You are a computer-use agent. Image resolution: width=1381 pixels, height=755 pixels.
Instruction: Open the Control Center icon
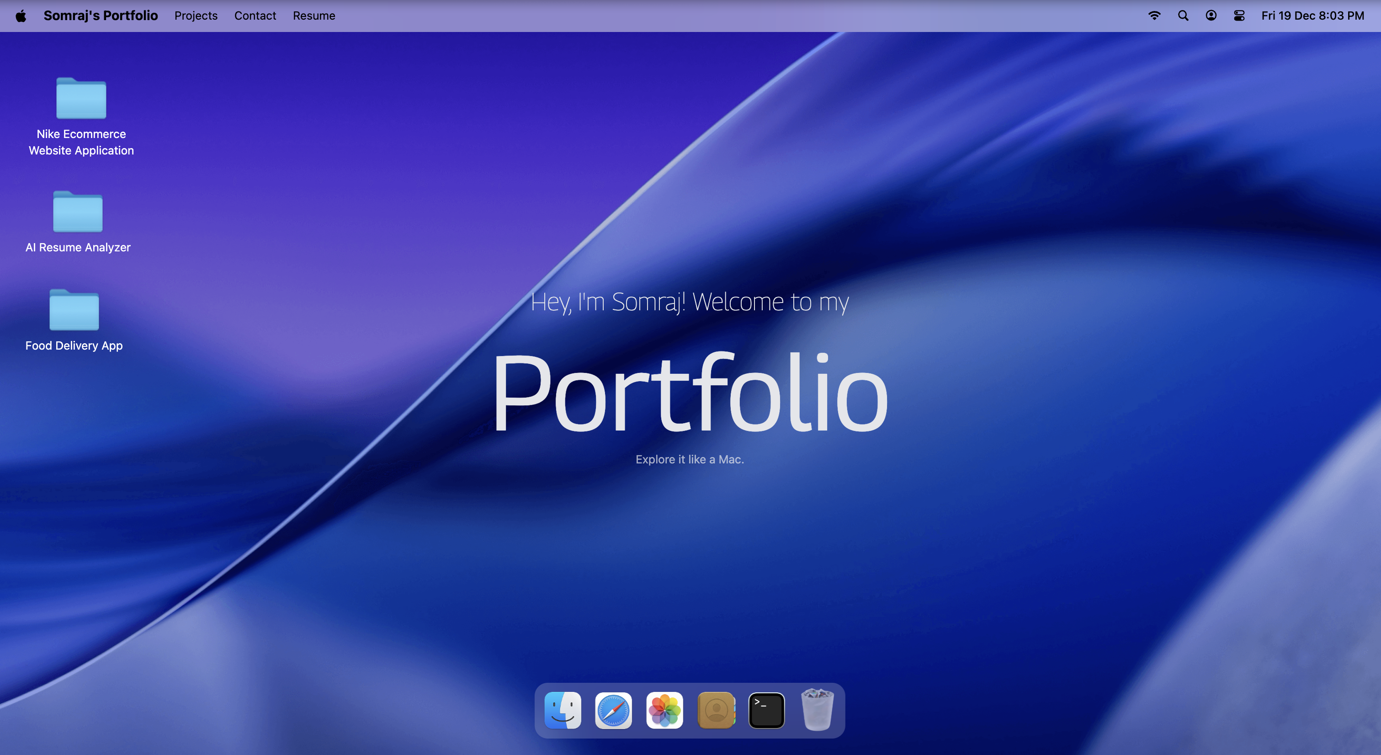pyautogui.click(x=1239, y=16)
